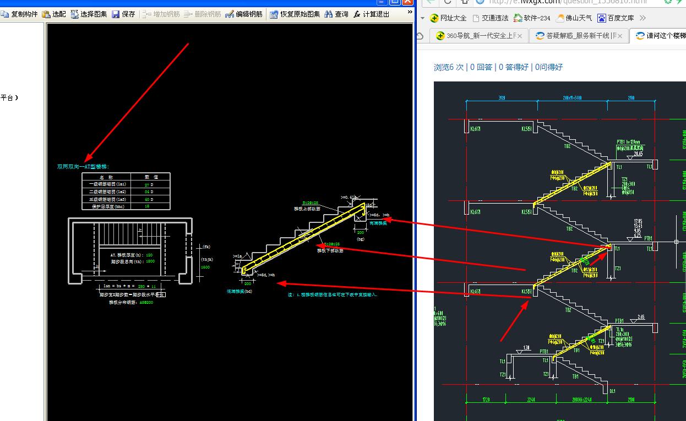686x421 pixels.
Task: Select the 梯板下部纵筋 rebar value
Action: (x=331, y=244)
